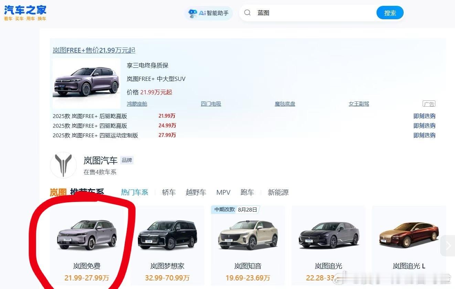Open the 2025款 岚图FREE+ 后驱乾崑版 row
Image resolution: width=455 pixels, height=289 pixels.
tap(90, 116)
